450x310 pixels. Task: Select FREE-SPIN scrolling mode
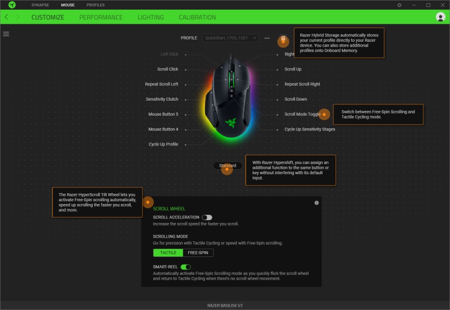198,253
